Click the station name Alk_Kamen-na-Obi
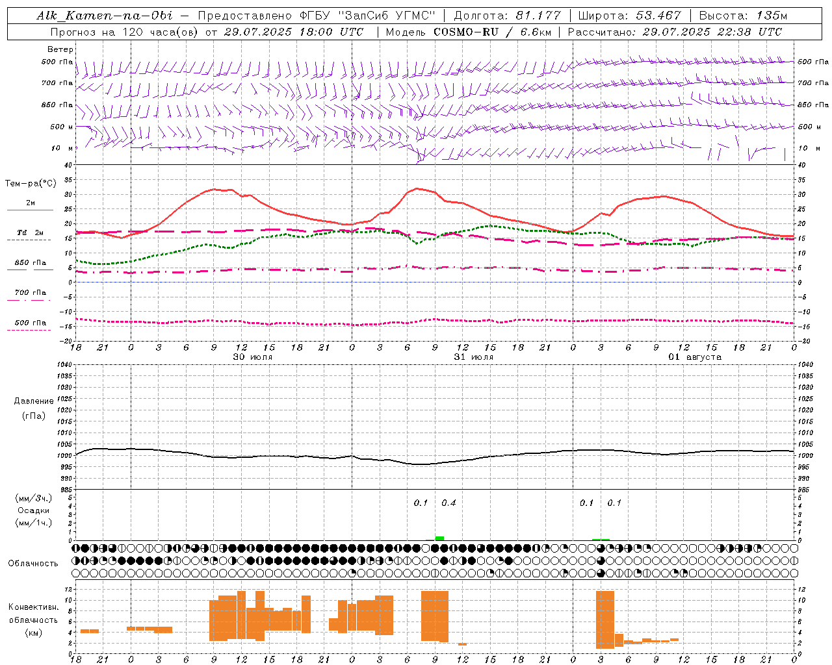This screenshot has height=665, width=832. click(104, 16)
